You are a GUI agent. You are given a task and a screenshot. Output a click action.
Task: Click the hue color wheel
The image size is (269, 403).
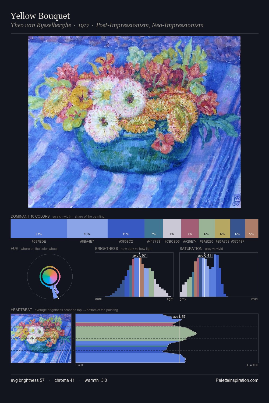coord(50,277)
